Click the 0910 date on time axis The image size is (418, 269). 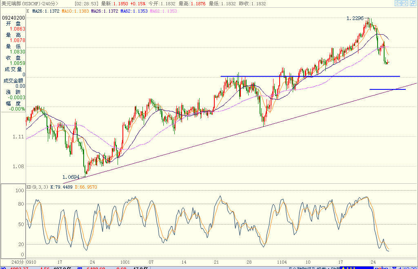coord(31,262)
